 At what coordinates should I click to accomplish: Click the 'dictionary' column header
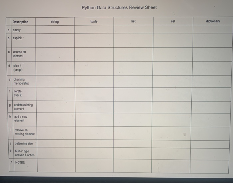coord(213,21)
